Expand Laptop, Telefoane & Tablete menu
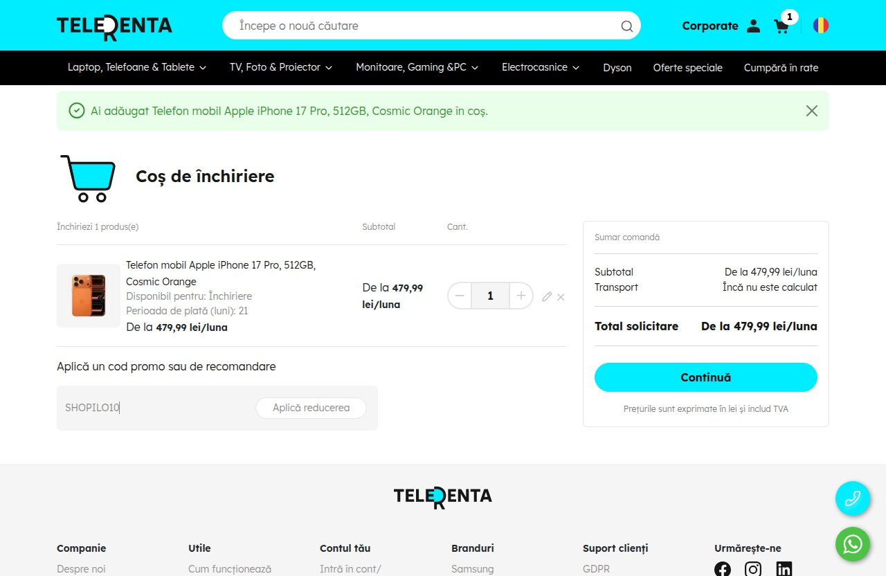The image size is (886, 576). coord(137,67)
